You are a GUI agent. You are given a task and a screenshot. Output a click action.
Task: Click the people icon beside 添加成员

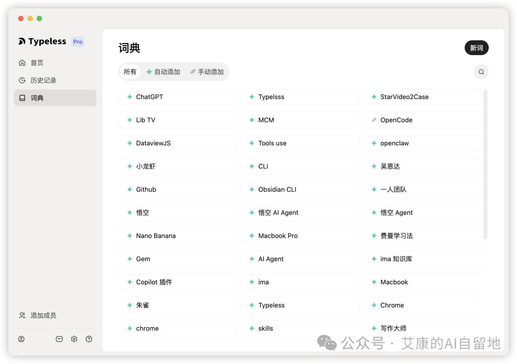coord(22,315)
